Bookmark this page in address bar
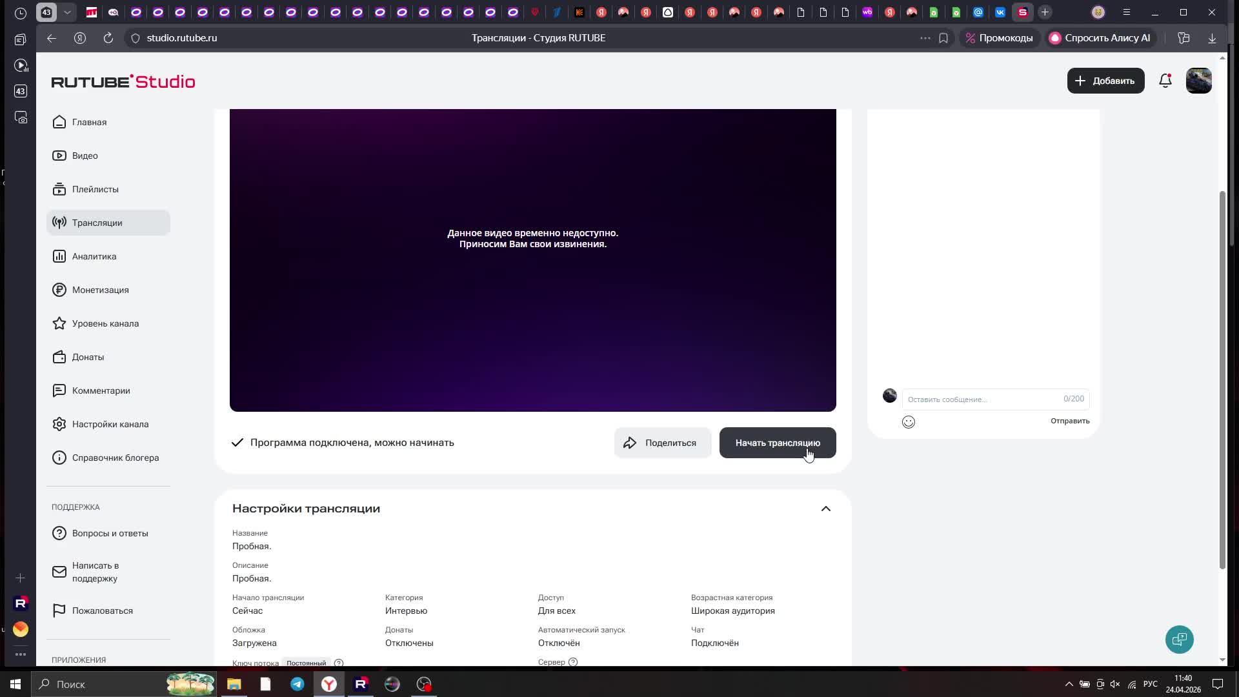This screenshot has height=697, width=1239. pyautogui.click(x=943, y=38)
